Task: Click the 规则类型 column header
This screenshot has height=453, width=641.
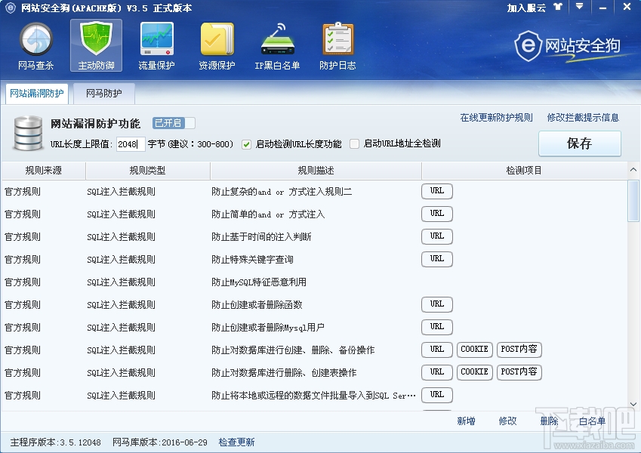Action: [x=147, y=171]
